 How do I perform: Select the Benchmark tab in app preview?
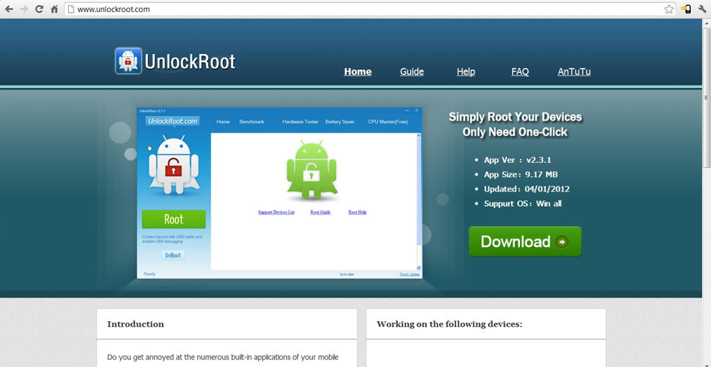[x=251, y=121]
